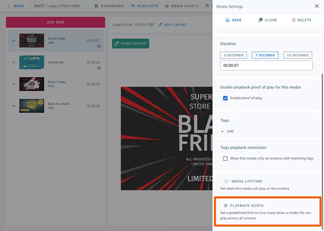Check show media only on matching tags
The image size is (324, 231).
(x=225, y=158)
